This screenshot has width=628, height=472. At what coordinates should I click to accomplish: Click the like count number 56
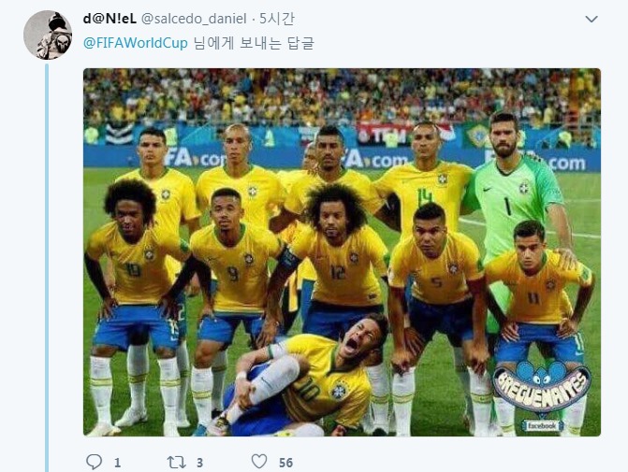(x=285, y=463)
